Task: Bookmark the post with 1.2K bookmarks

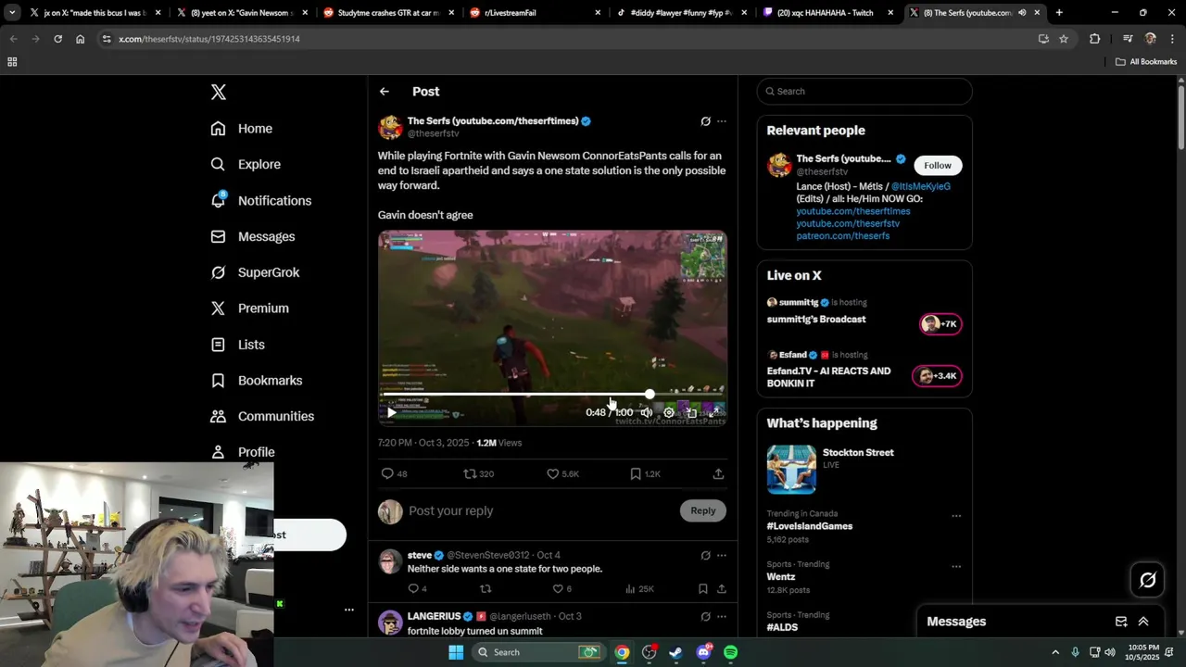Action: tap(635, 473)
